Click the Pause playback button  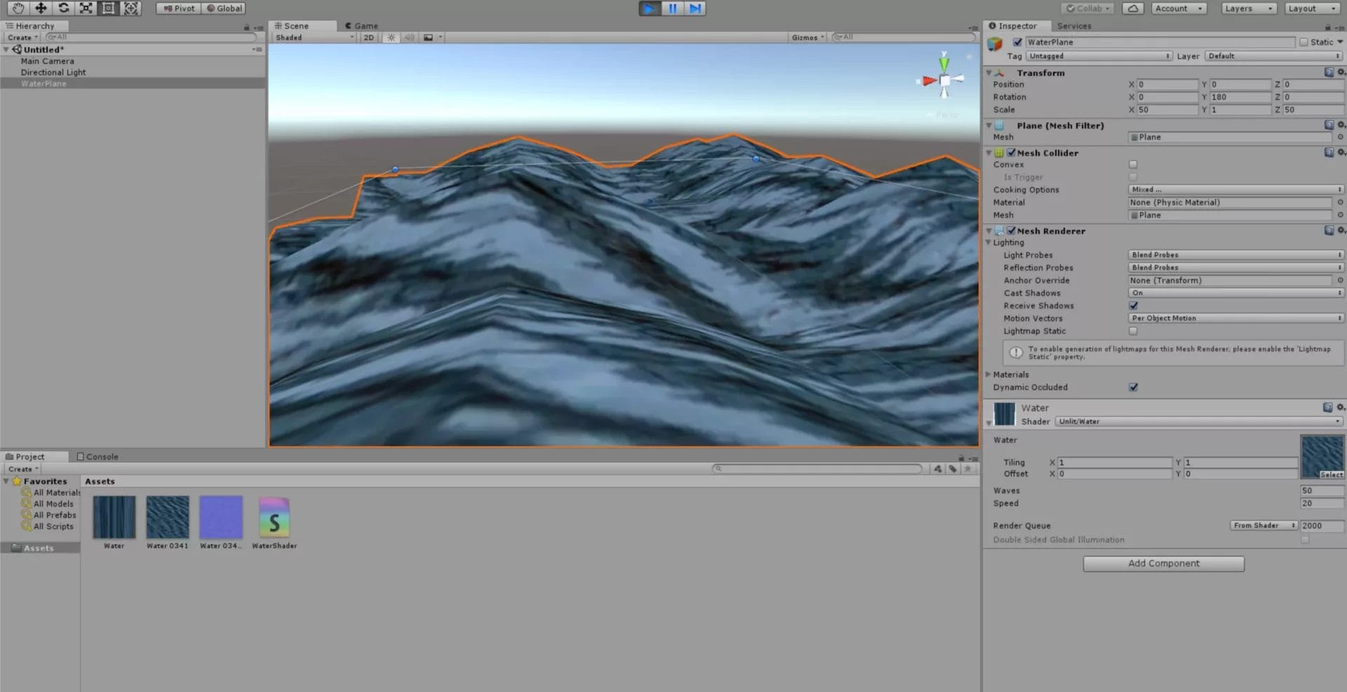click(672, 8)
